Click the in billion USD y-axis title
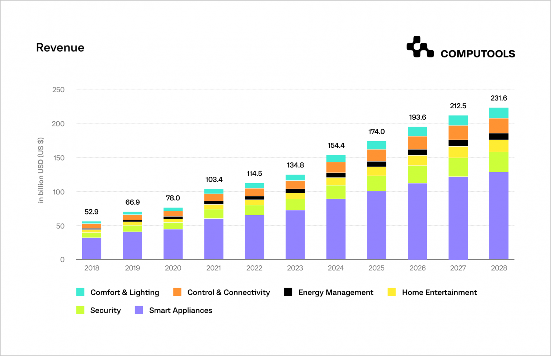551x356 pixels. tap(41, 170)
